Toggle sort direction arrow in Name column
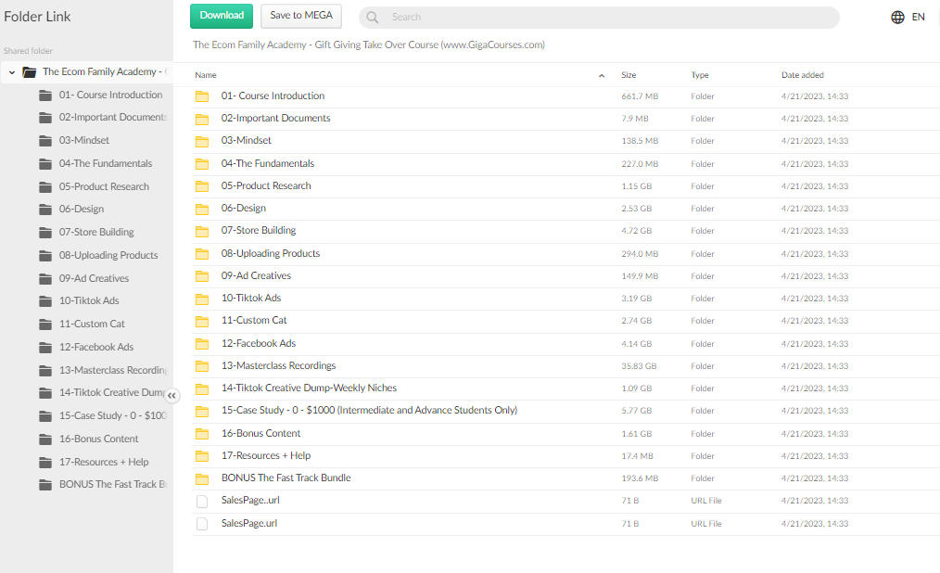The image size is (940, 573). pyautogui.click(x=602, y=75)
